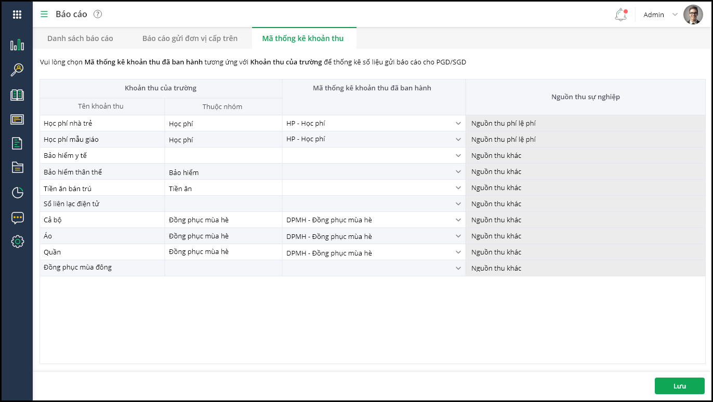Click the notification bell icon
Viewport: 713px width, 402px height.
620,15
